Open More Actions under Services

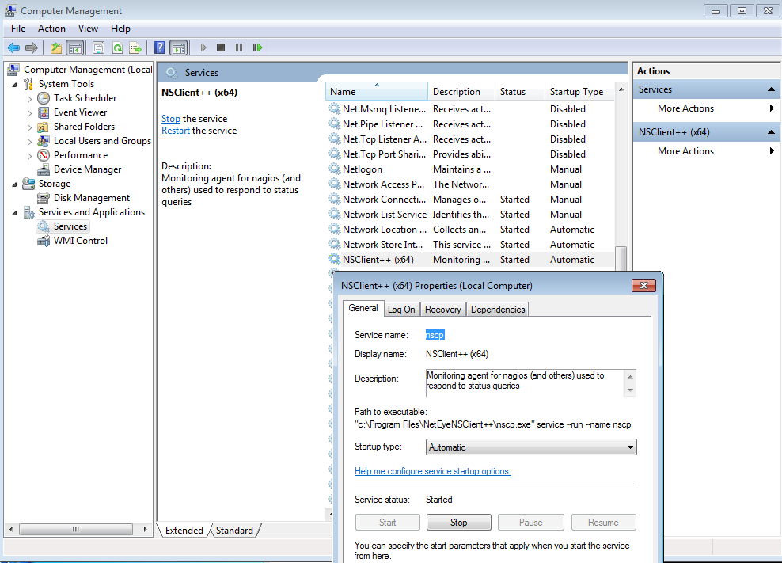coord(685,108)
